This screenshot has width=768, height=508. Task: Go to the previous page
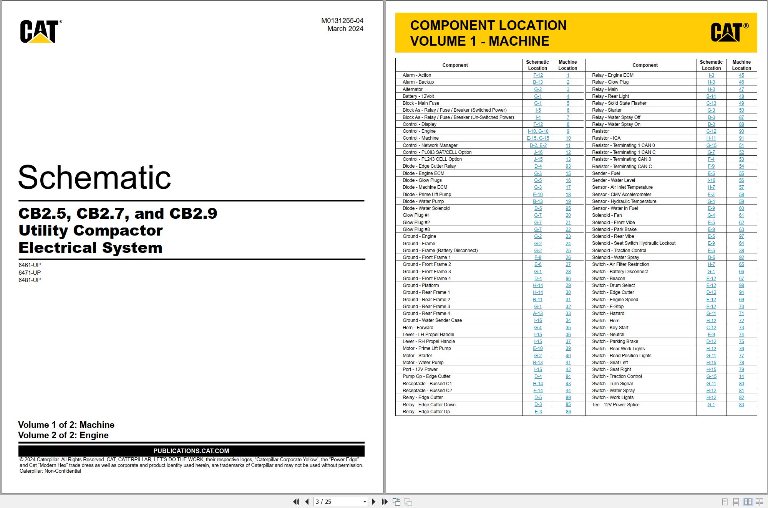pyautogui.click(x=307, y=501)
